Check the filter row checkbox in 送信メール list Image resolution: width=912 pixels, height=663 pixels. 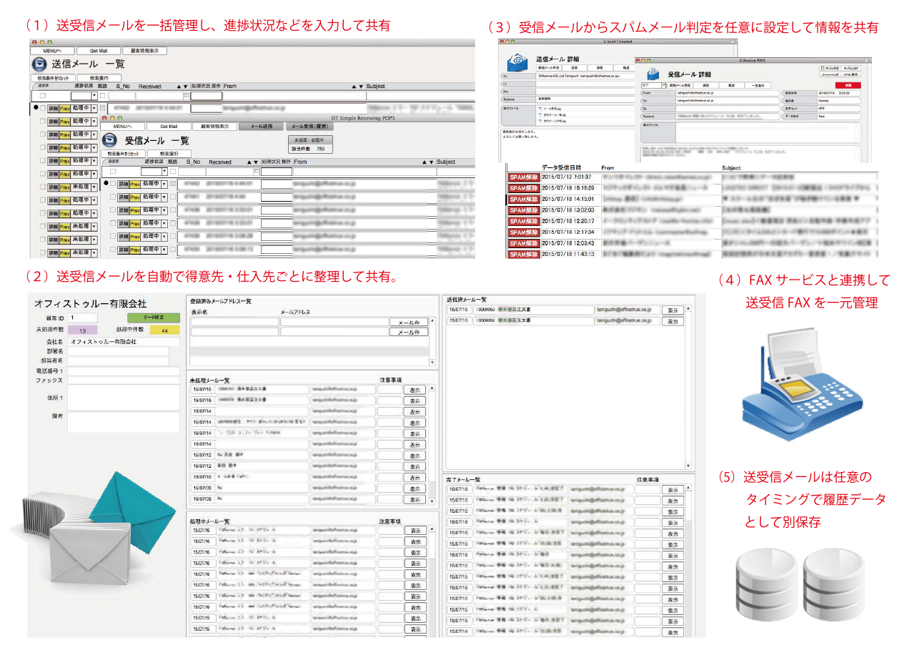(43, 95)
